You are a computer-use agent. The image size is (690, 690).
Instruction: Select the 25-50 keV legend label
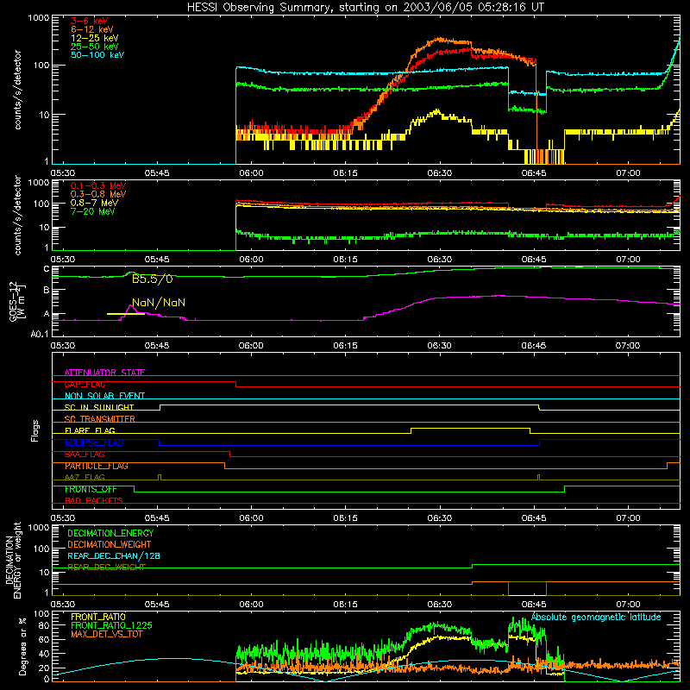pos(95,47)
